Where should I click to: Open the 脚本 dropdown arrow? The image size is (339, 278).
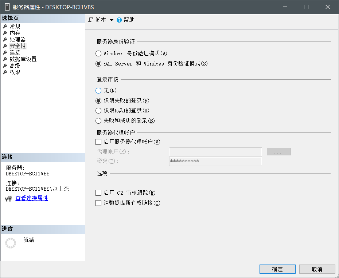(112, 20)
